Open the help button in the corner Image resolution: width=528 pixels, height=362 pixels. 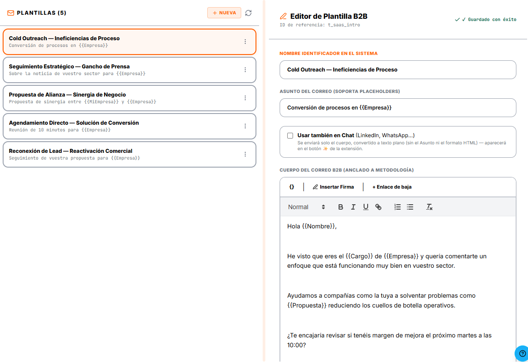522,353
